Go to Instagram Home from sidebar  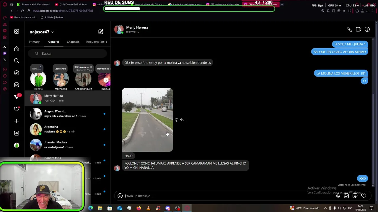pos(17,49)
